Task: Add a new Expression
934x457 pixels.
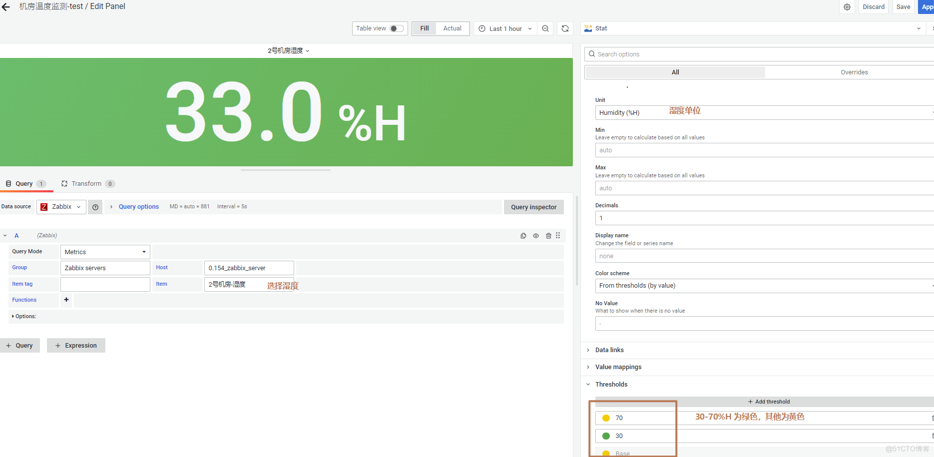Action: pyautogui.click(x=76, y=346)
